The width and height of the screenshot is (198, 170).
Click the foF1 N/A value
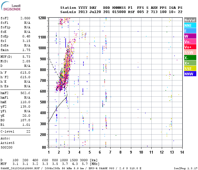coord(27,23)
